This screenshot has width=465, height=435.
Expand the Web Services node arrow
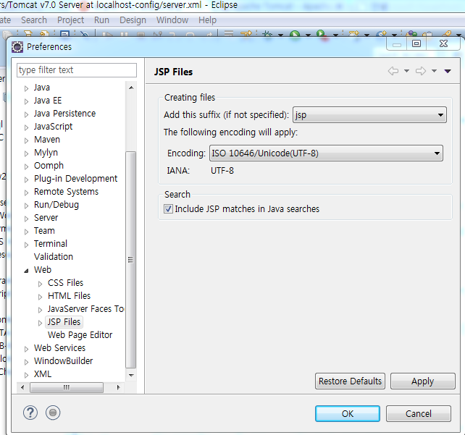click(x=26, y=349)
